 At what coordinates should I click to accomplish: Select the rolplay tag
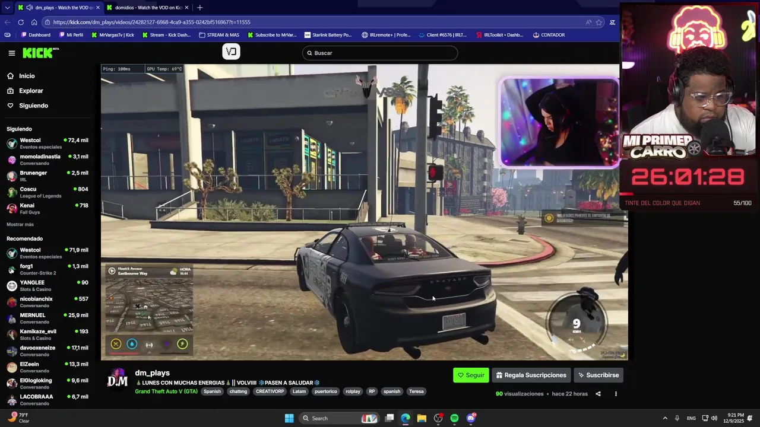(x=353, y=391)
